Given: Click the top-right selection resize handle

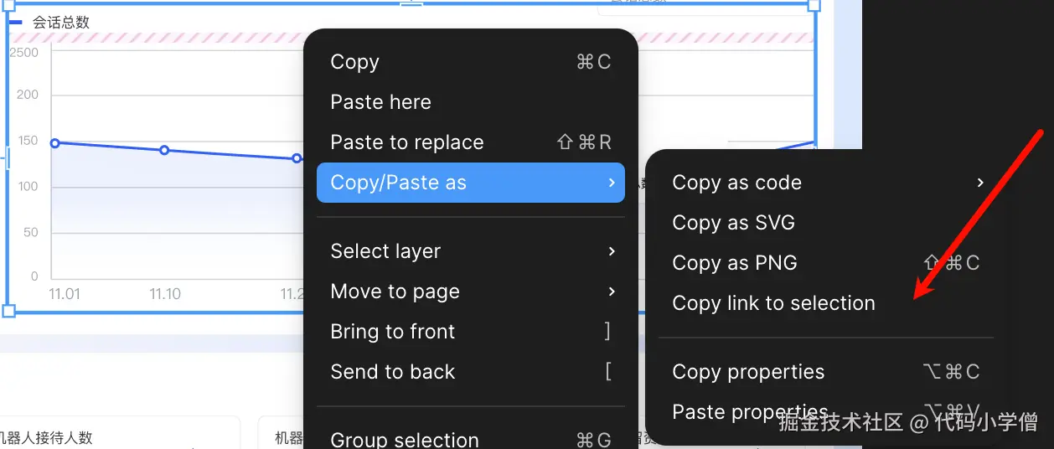Looking at the screenshot, I should 814,4.
